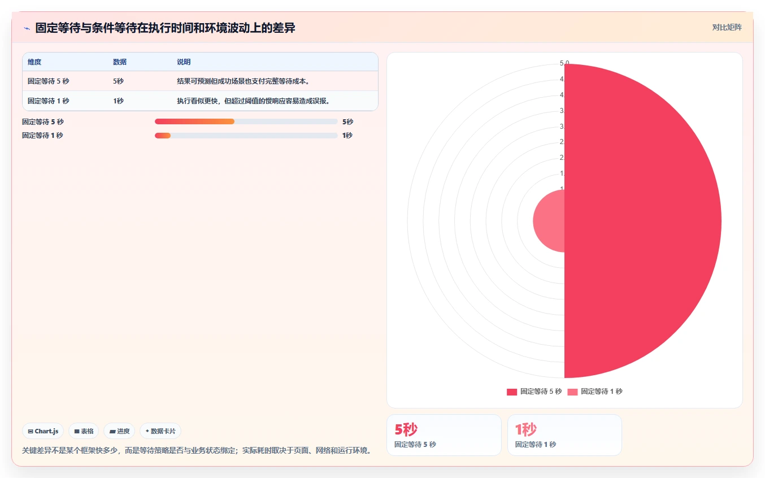Image resolution: width=765 pixels, height=478 pixels.
Task: Click description 结果可预测但成功场景也支付完整等待成本
Action: click(243, 81)
